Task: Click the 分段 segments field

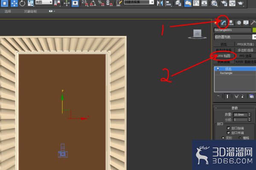Action: [240, 119]
